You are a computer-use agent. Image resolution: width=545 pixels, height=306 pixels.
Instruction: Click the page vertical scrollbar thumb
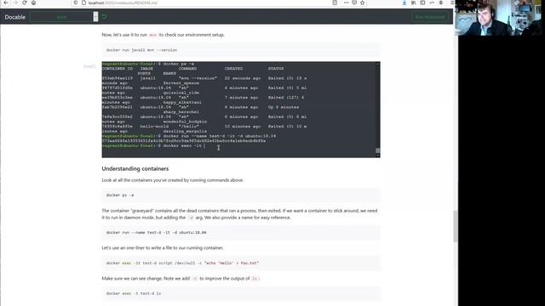[456, 226]
